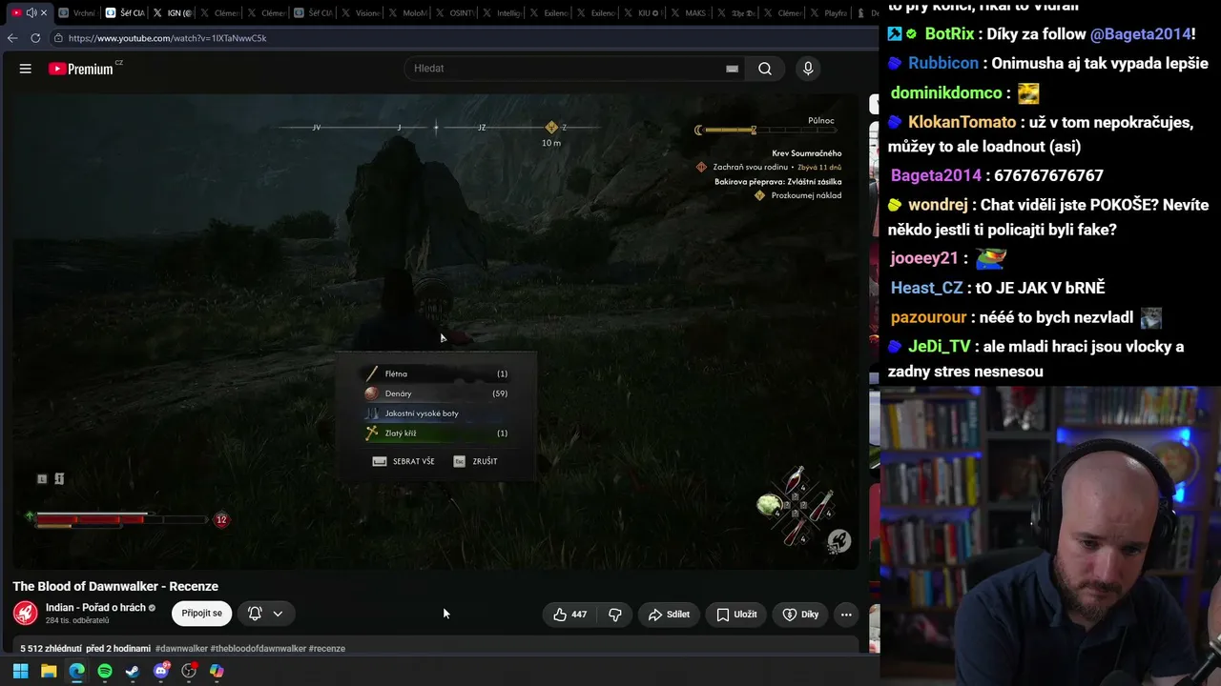The image size is (1221, 686).
Task: Click the emote in dominikdomco's chat message
Action: [1027, 93]
